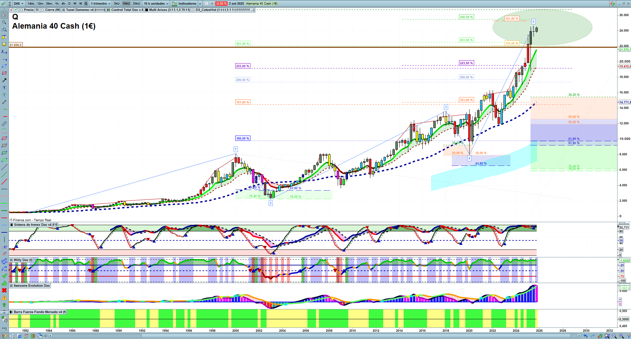Screen dimensions: 631x339
Task: Select the green speech bubble comment tool
Action: coord(4,95)
